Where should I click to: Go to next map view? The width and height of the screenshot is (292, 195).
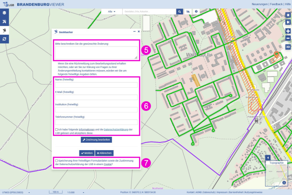pyautogui.click(x=288, y=22)
